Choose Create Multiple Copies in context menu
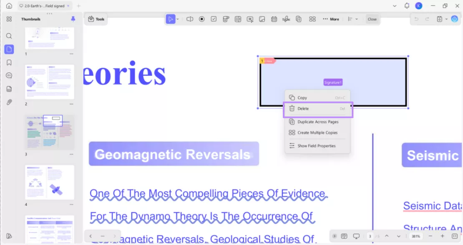This screenshot has height=245, width=463. point(317,133)
